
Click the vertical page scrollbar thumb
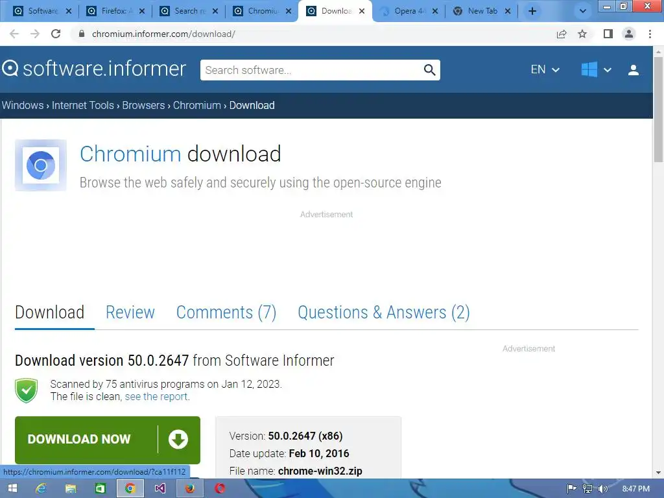(658, 109)
